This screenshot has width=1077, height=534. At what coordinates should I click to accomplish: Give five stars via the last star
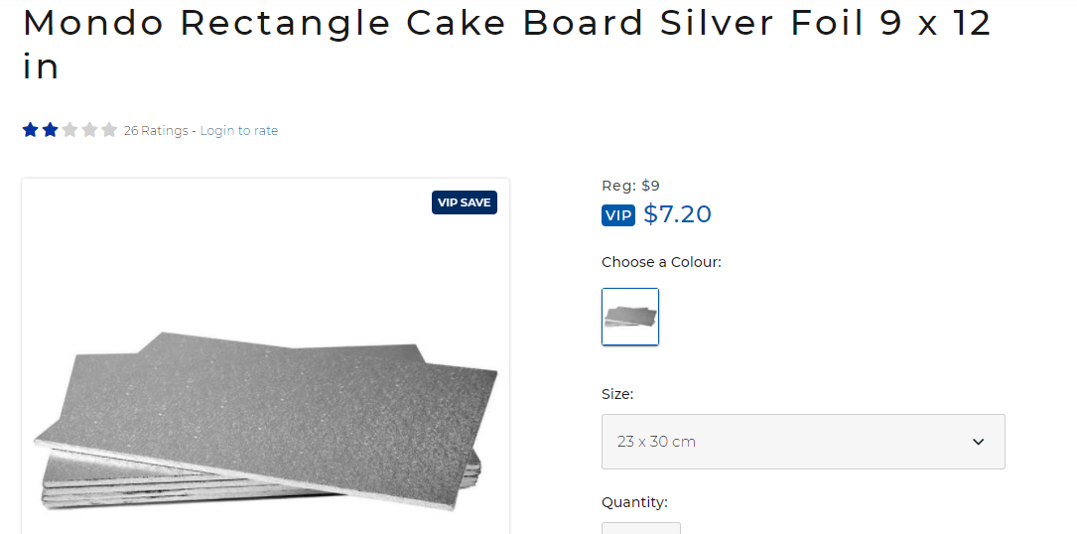[x=109, y=130]
